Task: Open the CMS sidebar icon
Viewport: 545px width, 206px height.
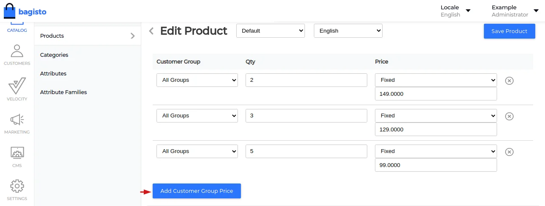Action: 17,153
